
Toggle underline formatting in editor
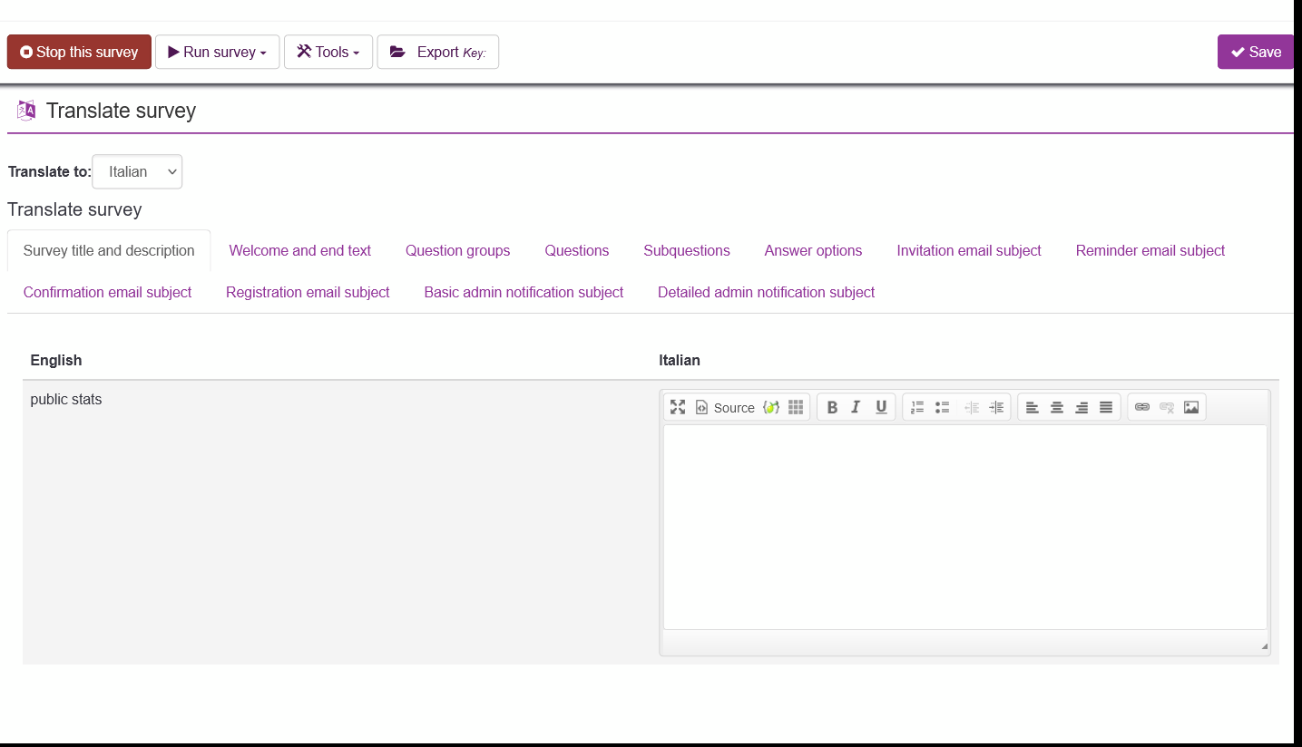pos(881,407)
